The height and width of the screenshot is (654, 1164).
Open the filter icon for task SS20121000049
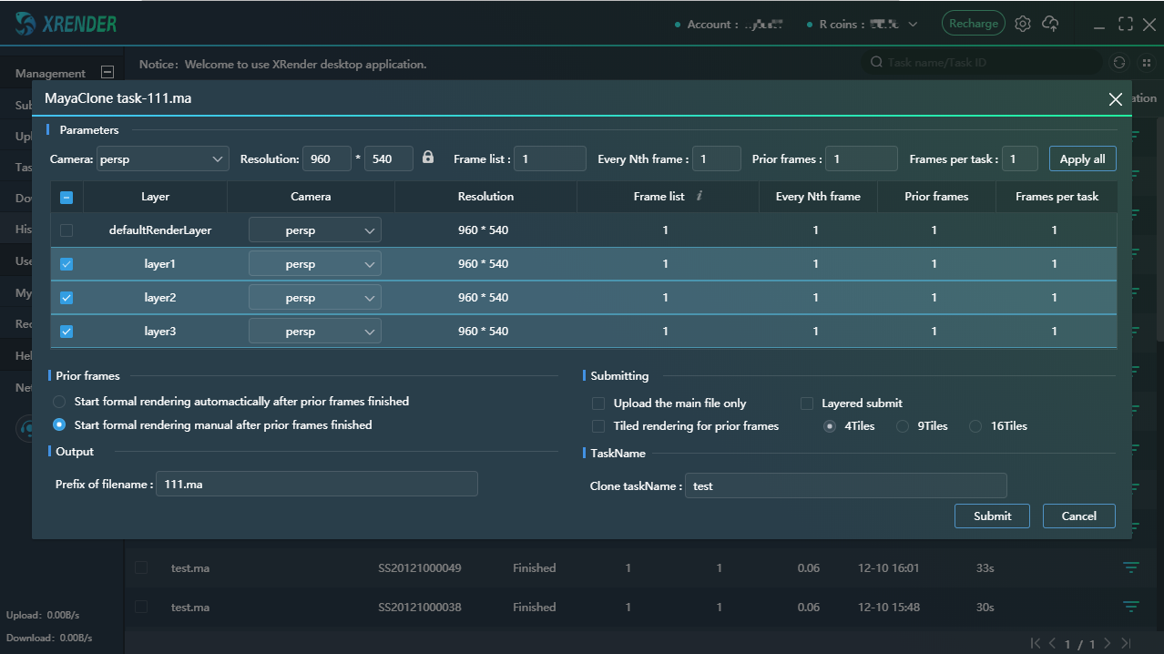pos(1130,567)
